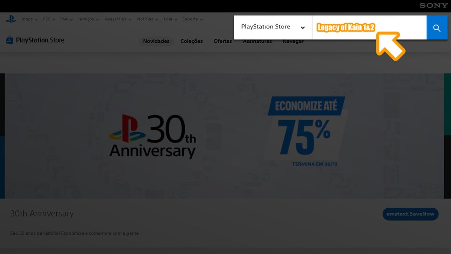Screen dimensions: 451x254
Task: Open the 30th Anniversary banner image
Action: point(224,136)
